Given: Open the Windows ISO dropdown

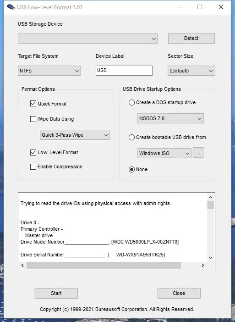Looking at the screenshot, I should click(x=164, y=153).
